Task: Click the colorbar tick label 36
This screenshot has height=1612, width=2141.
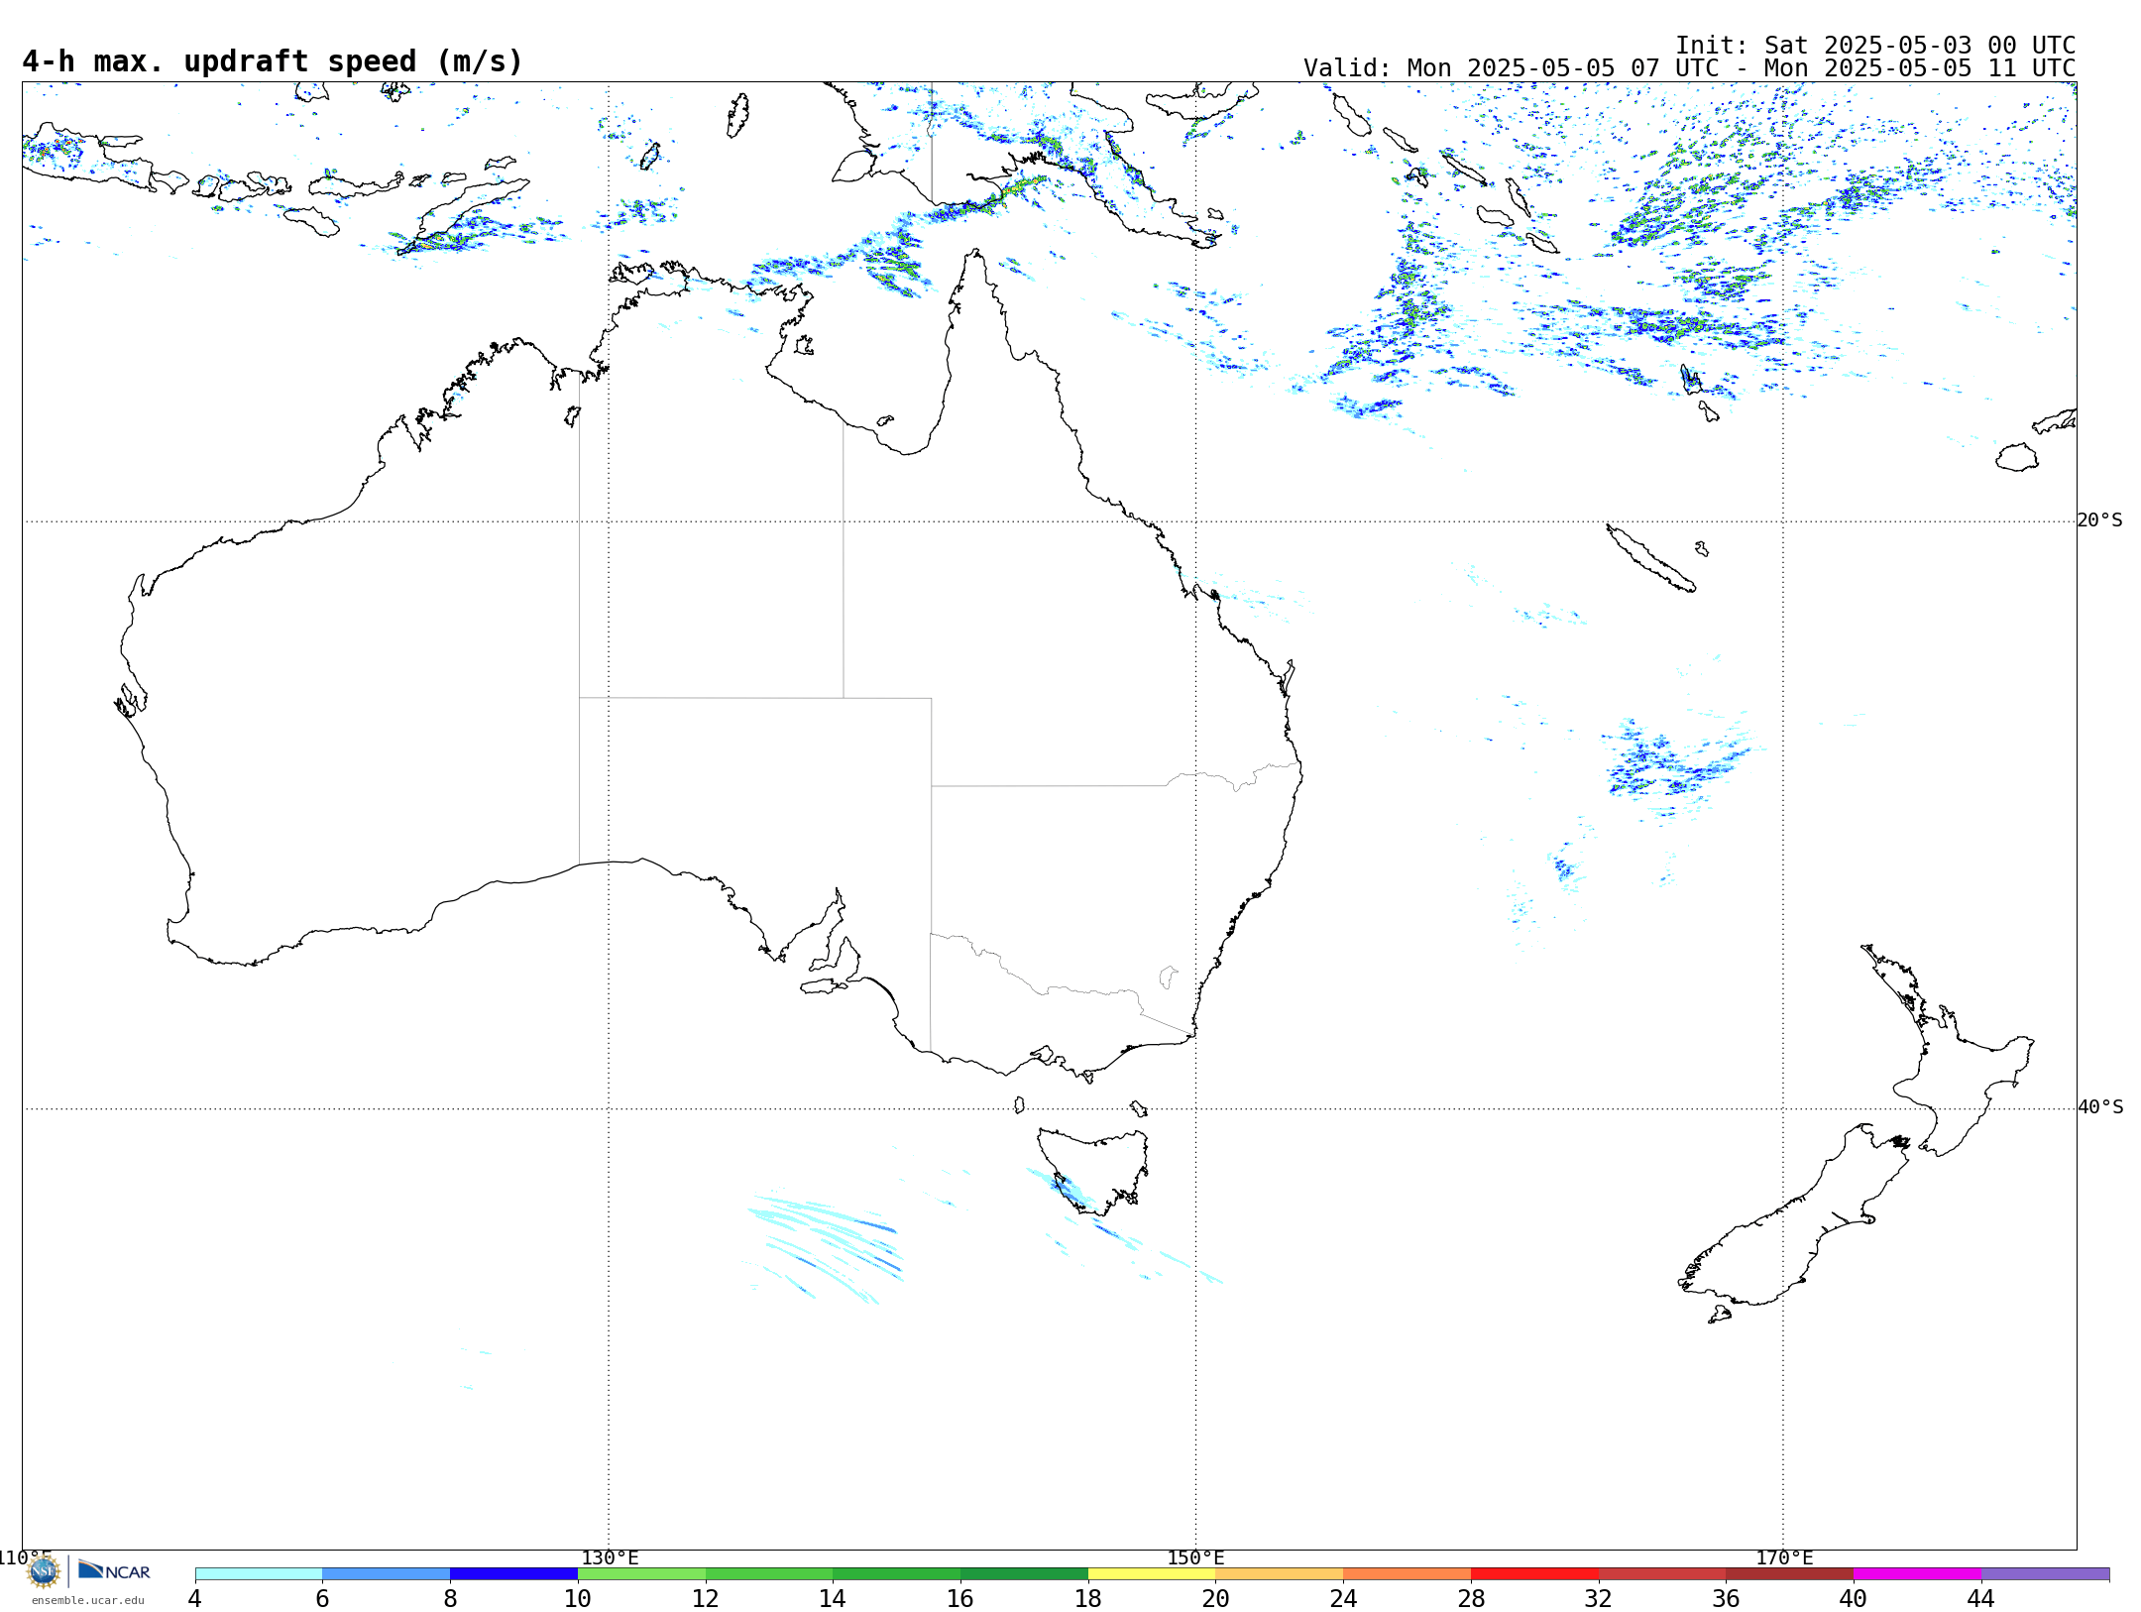Action: [1726, 1599]
